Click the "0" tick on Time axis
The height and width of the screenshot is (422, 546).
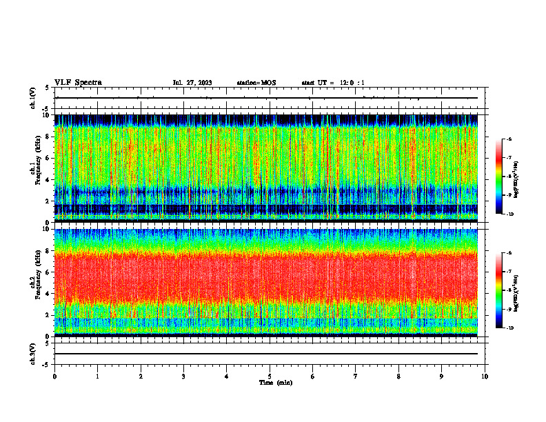coord(54,376)
